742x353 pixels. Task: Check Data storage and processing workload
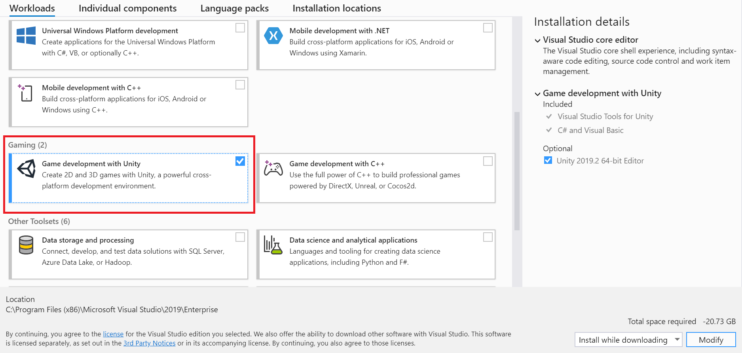coord(240,237)
